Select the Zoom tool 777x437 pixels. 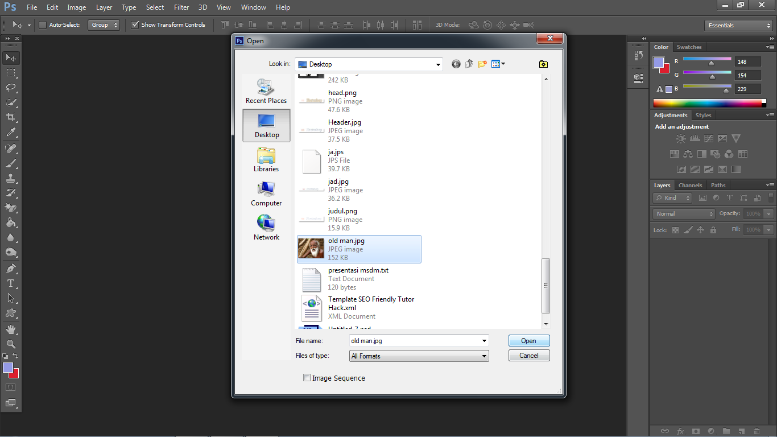pos(11,344)
